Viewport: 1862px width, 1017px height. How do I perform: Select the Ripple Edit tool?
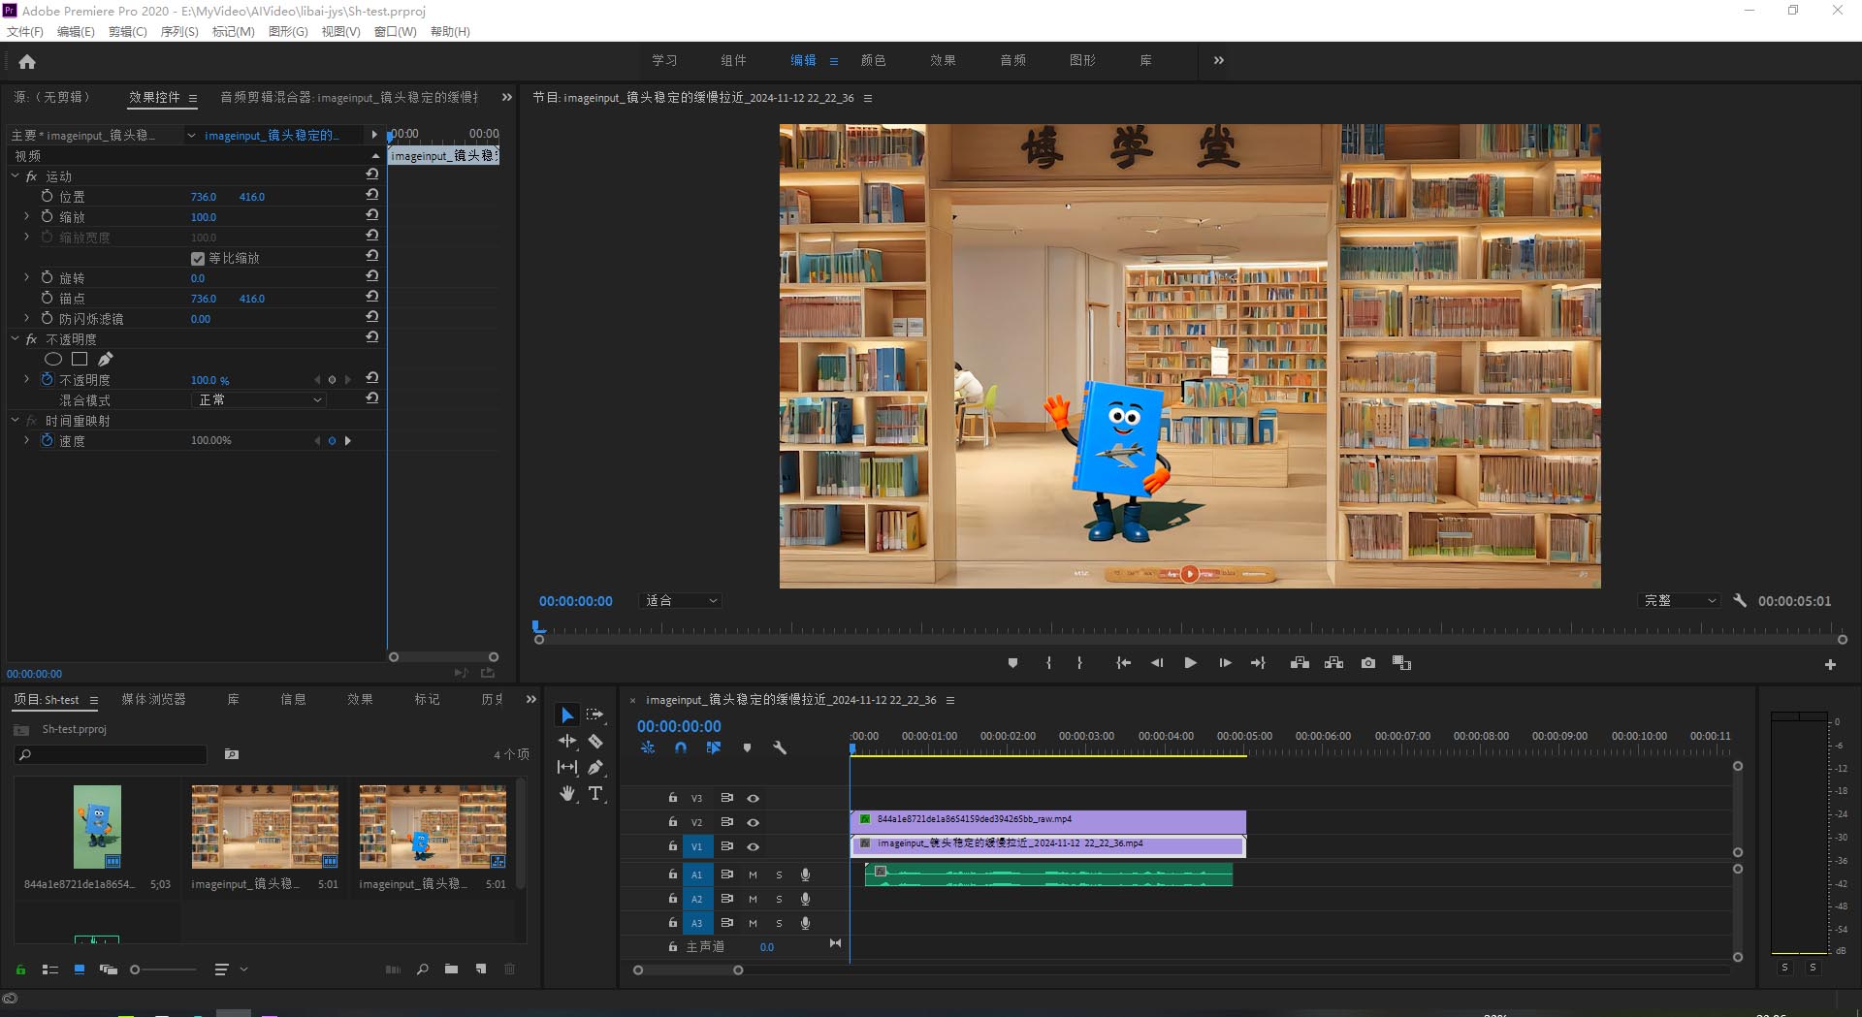567,741
